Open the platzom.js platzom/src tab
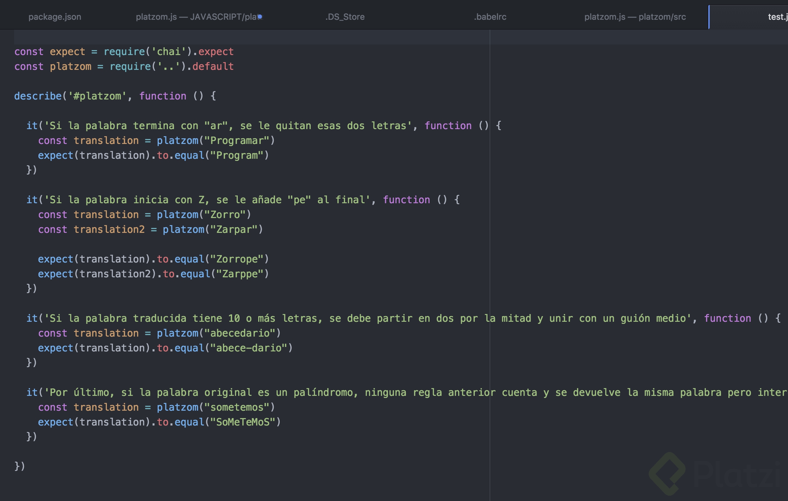Screen dimensions: 788x501 635,17
